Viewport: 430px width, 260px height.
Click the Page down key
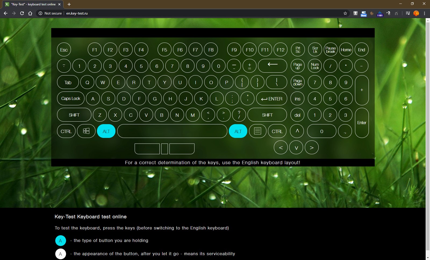[x=298, y=82]
